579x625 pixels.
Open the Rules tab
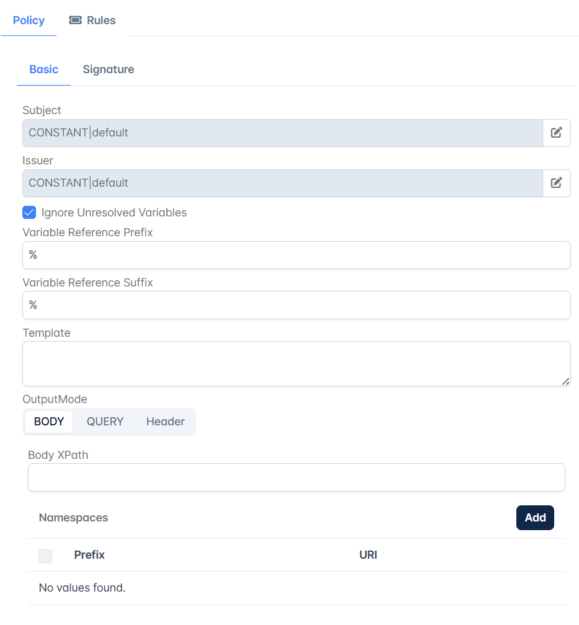coord(92,20)
